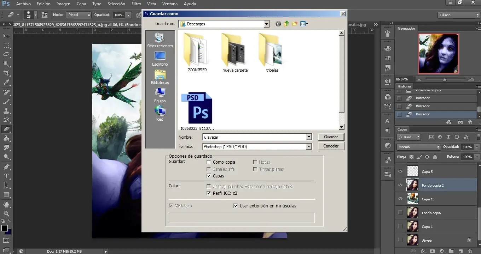
Task: Click the foreground color swatch
Action: 5,228
